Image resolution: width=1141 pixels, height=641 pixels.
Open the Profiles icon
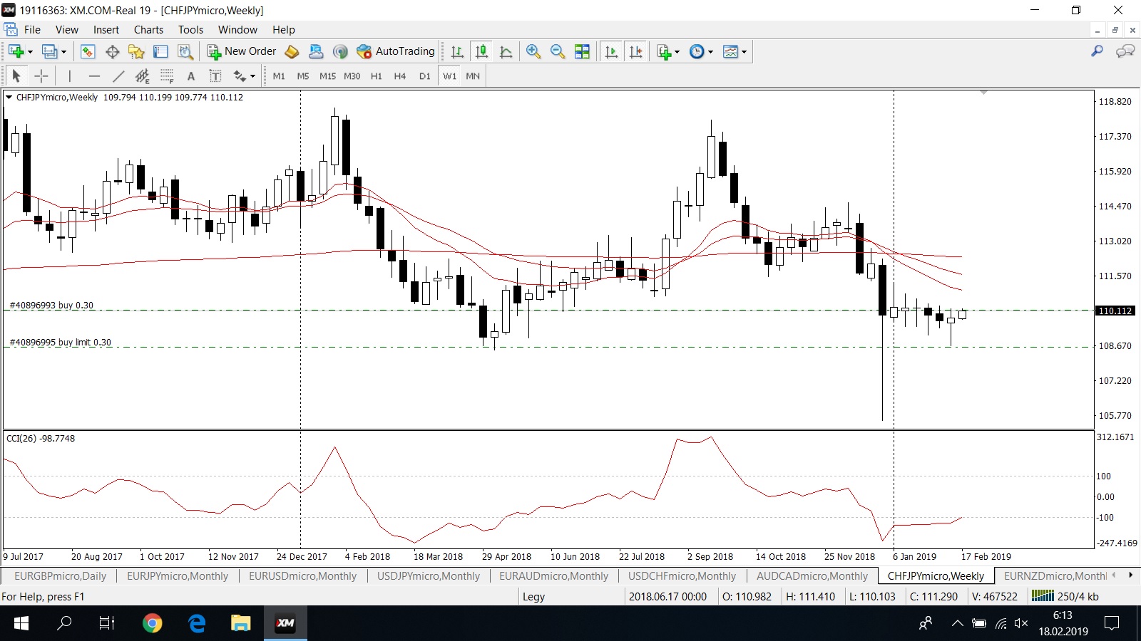tap(49, 51)
